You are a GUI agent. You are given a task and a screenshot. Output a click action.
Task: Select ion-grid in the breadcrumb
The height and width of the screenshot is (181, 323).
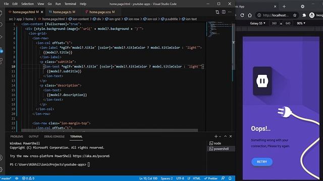click(x=113, y=19)
